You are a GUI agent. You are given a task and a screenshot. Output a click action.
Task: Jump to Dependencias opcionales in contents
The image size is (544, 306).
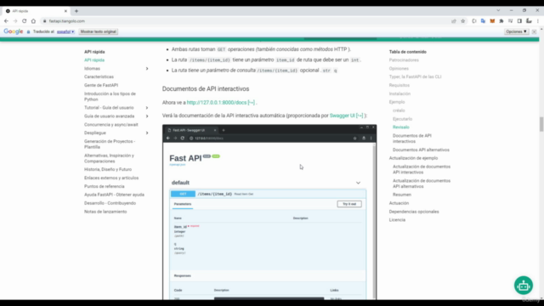[414, 212]
